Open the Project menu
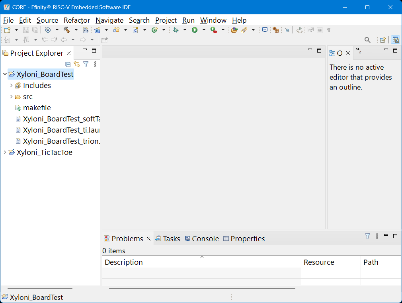 (x=166, y=20)
